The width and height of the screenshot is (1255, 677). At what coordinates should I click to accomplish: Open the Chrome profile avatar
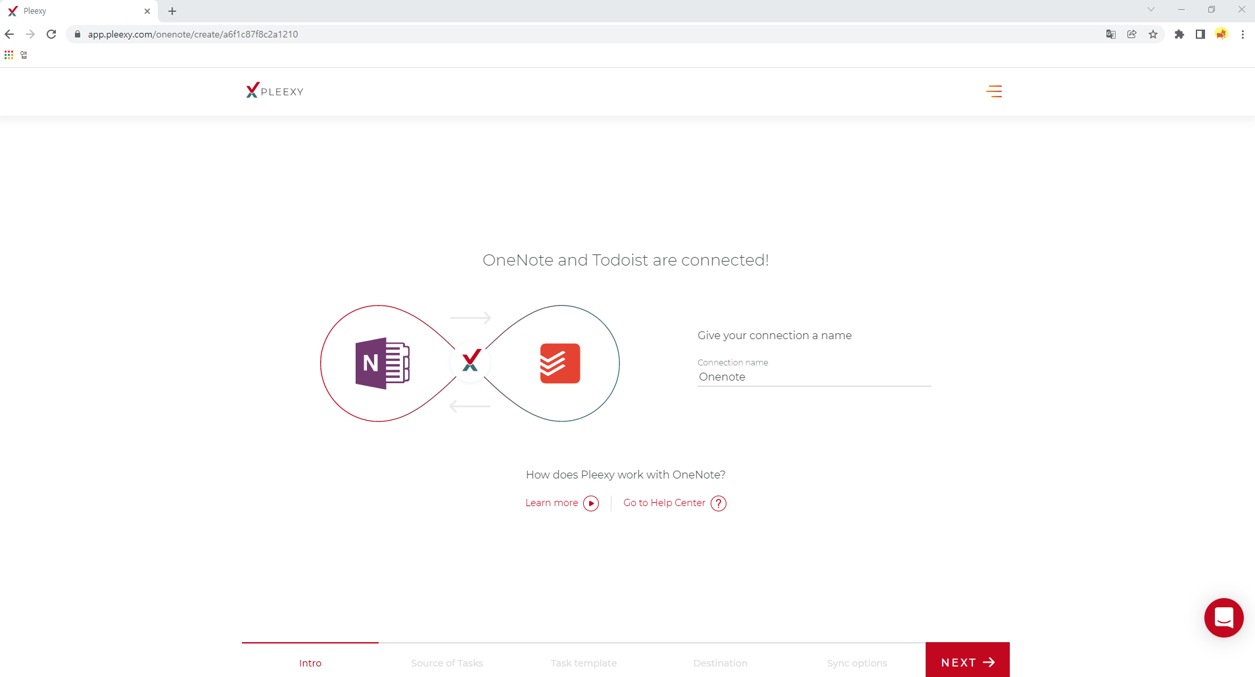[x=1221, y=34]
